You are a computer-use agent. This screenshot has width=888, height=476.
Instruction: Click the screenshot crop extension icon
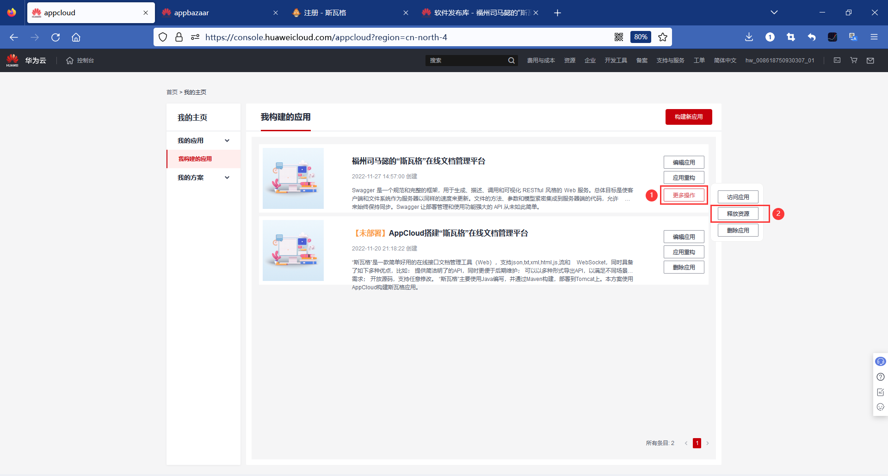(x=791, y=37)
